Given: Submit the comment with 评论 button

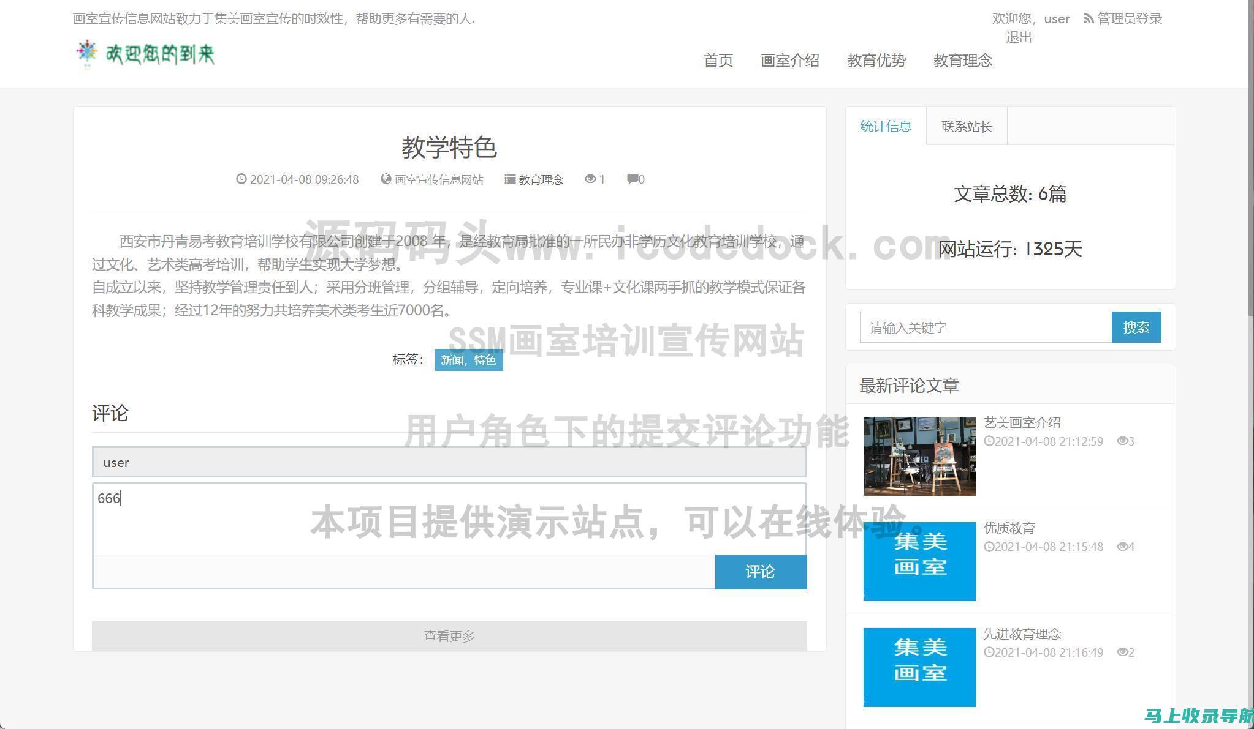Looking at the screenshot, I should tap(761, 572).
